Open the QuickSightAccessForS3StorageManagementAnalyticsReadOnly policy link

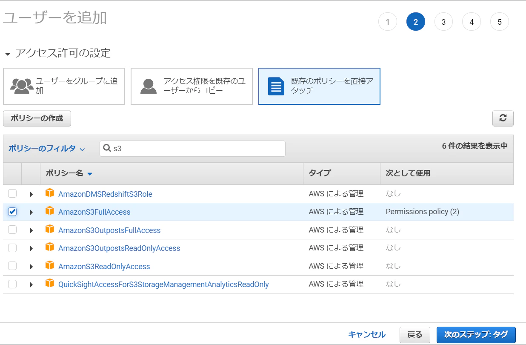coord(163,285)
